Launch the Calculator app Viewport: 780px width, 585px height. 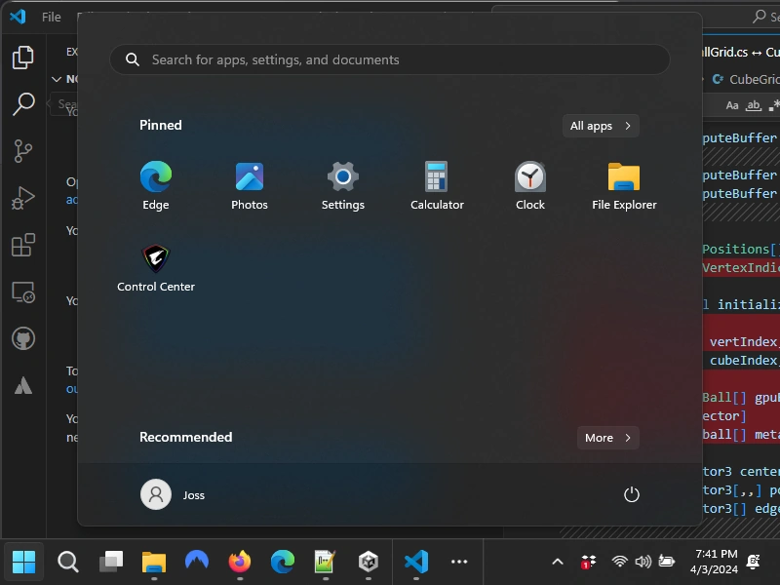437,185
